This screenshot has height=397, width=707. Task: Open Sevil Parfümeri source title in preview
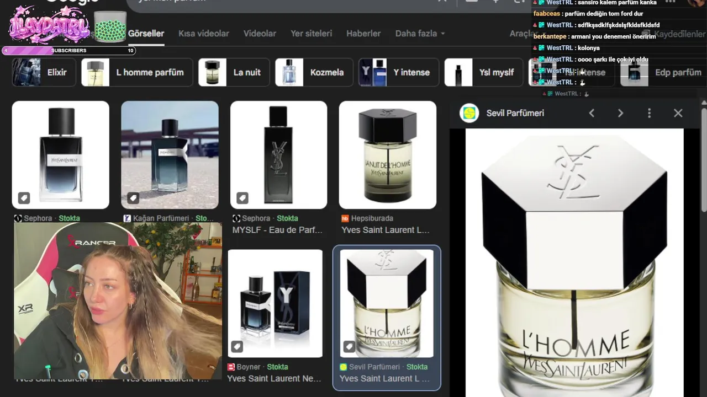click(515, 113)
